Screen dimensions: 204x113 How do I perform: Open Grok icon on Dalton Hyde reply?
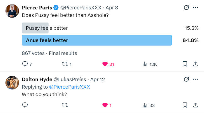tap(186, 79)
